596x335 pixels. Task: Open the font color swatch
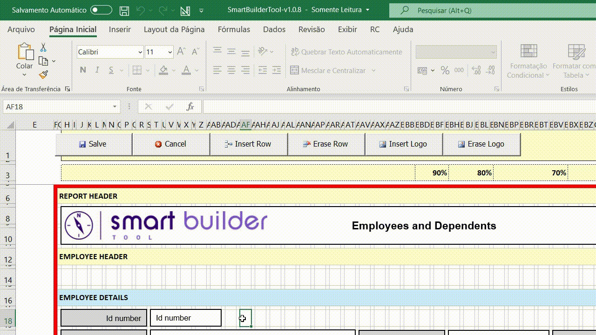point(186,70)
